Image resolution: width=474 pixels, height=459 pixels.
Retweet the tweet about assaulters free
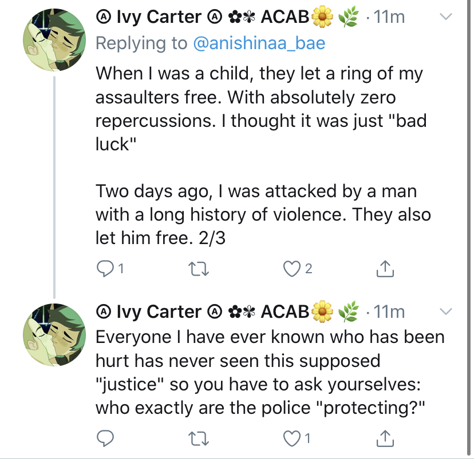[x=198, y=269]
